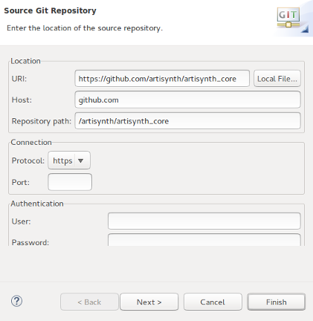The width and height of the screenshot is (313, 321).
Task: Go to the next wizard page
Action: [x=149, y=302]
